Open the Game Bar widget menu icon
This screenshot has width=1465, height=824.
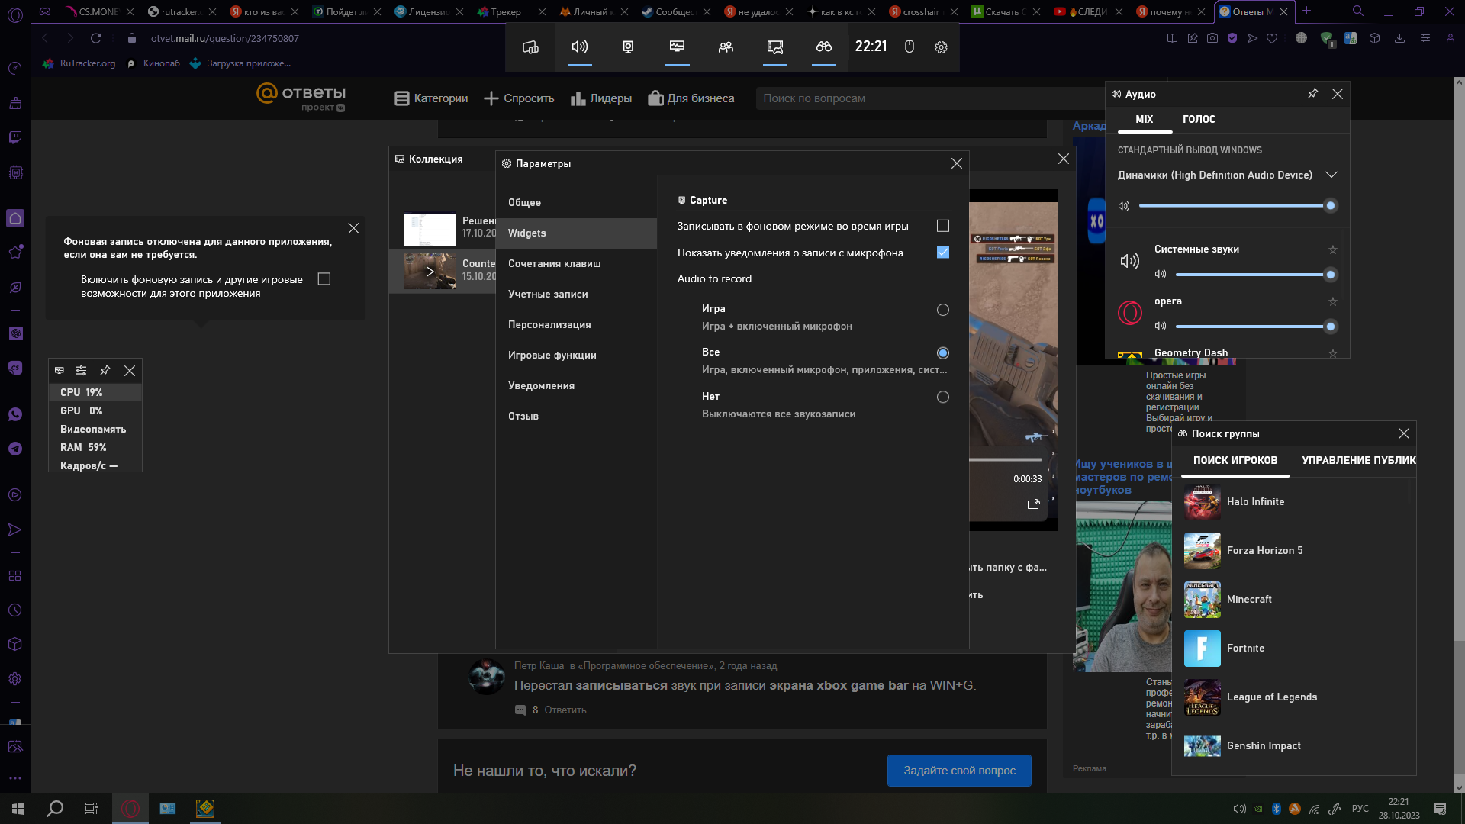(x=530, y=47)
